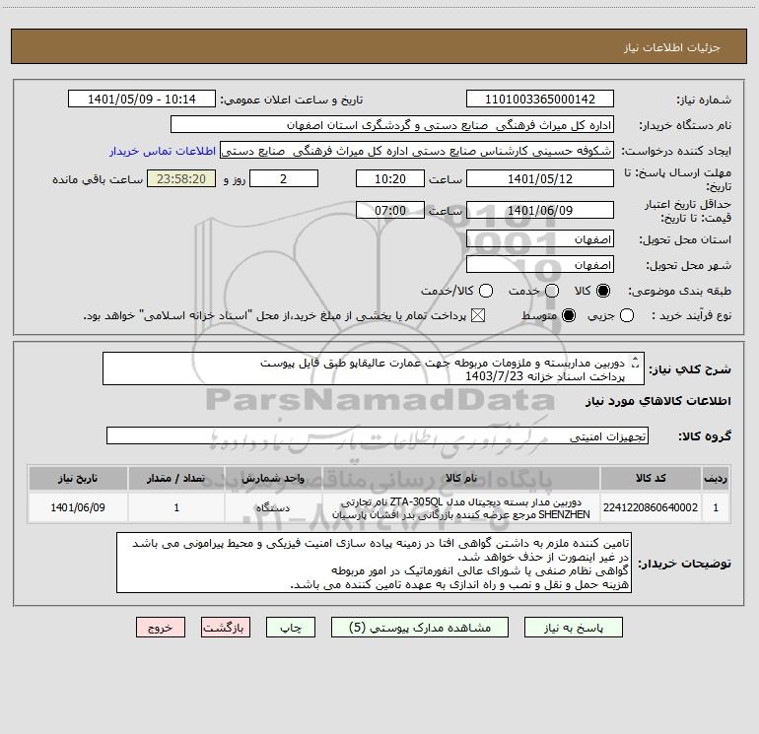Viewport: 759px width, 734px height.
Task: Click the پاسخ به نیاز button
Action: 573,628
